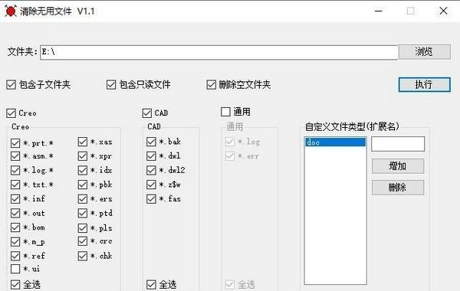Image resolution: width=460 pixels, height=291 pixels.
Task: Click the 执行 execute button
Action: pyautogui.click(x=424, y=85)
